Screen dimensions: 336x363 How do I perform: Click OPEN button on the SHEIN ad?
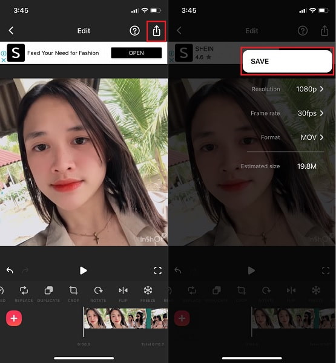pyautogui.click(x=136, y=53)
